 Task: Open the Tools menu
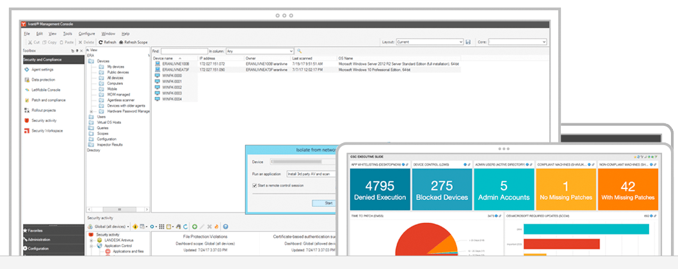67,33
